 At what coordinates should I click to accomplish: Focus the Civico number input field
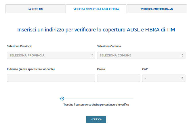[x=119, y=78]
